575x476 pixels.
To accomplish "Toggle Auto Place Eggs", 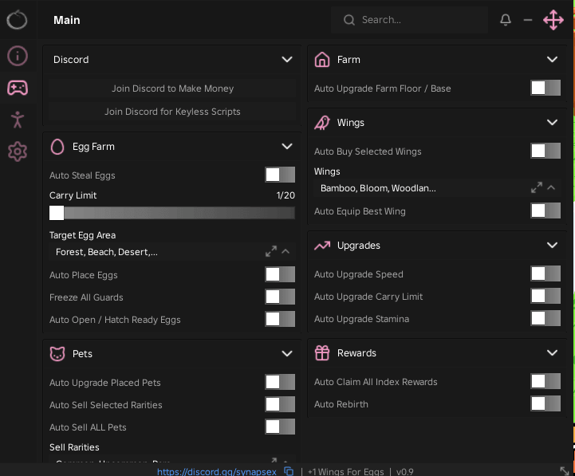I will coord(280,274).
